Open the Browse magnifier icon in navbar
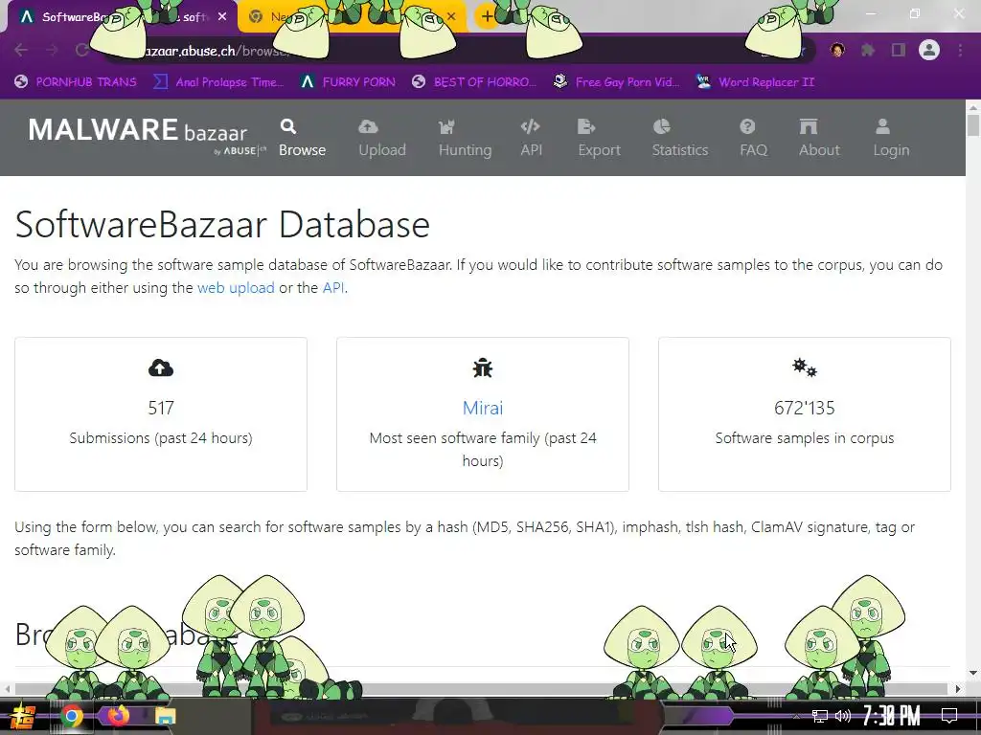The image size is (981, 735). 287,127
